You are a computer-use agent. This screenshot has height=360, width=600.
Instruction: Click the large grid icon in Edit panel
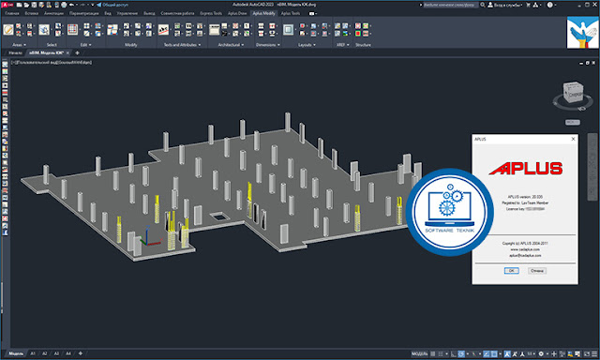pyautogui.click(x=73, y=29)
